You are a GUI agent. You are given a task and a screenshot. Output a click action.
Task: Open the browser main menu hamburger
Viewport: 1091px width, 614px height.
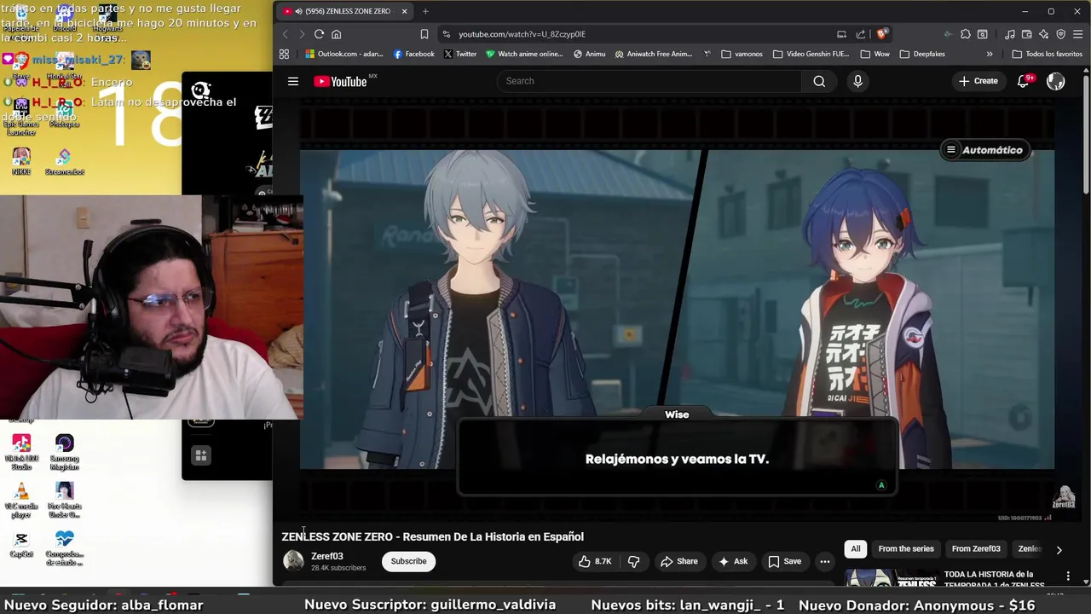pos(1078,34)
